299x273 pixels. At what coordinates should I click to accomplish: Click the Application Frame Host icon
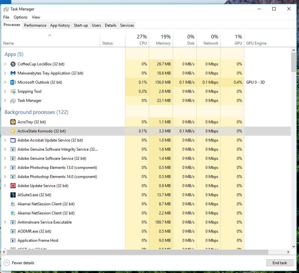click(13, 240)
